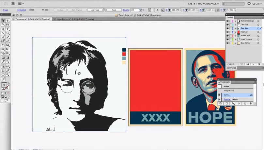Screen dimensions: 264x150
Task: Hide the Lines Texture layer
Action: click(227, 40)
